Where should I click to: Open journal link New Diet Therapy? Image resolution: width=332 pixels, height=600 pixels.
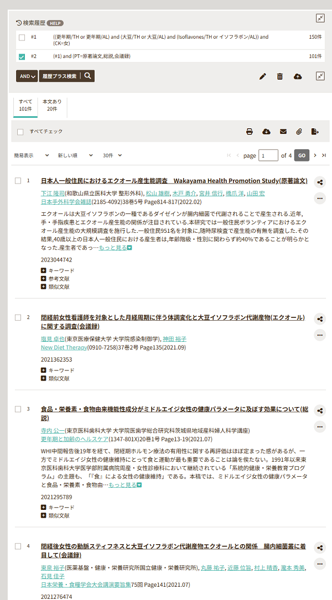click(64, 347)
